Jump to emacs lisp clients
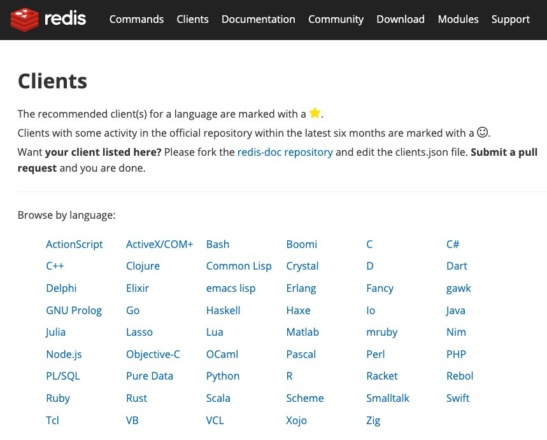547x440 pixels. coord(231,288)
